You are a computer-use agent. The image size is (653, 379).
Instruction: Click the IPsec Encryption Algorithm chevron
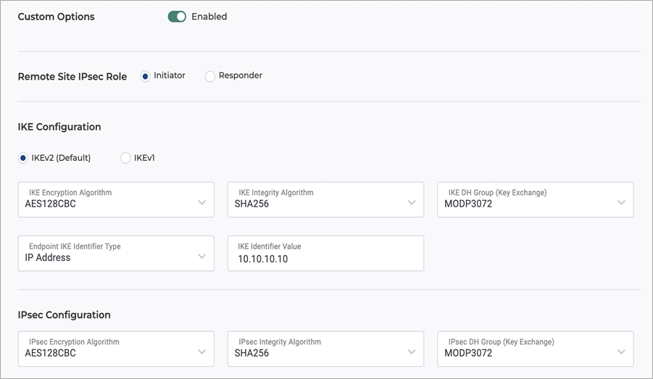tap(202, 352)
